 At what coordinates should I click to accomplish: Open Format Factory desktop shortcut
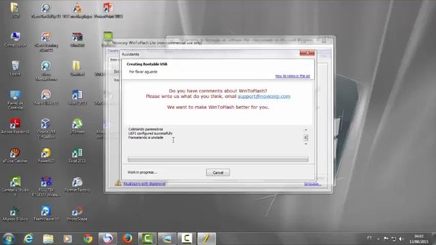click(77, 184)
